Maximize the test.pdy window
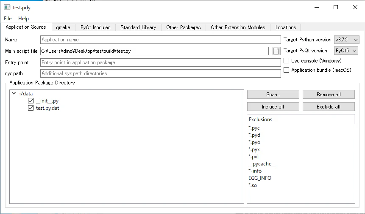Screen dimensions: 365x214 pyautogui.click(x=336, y=8)
